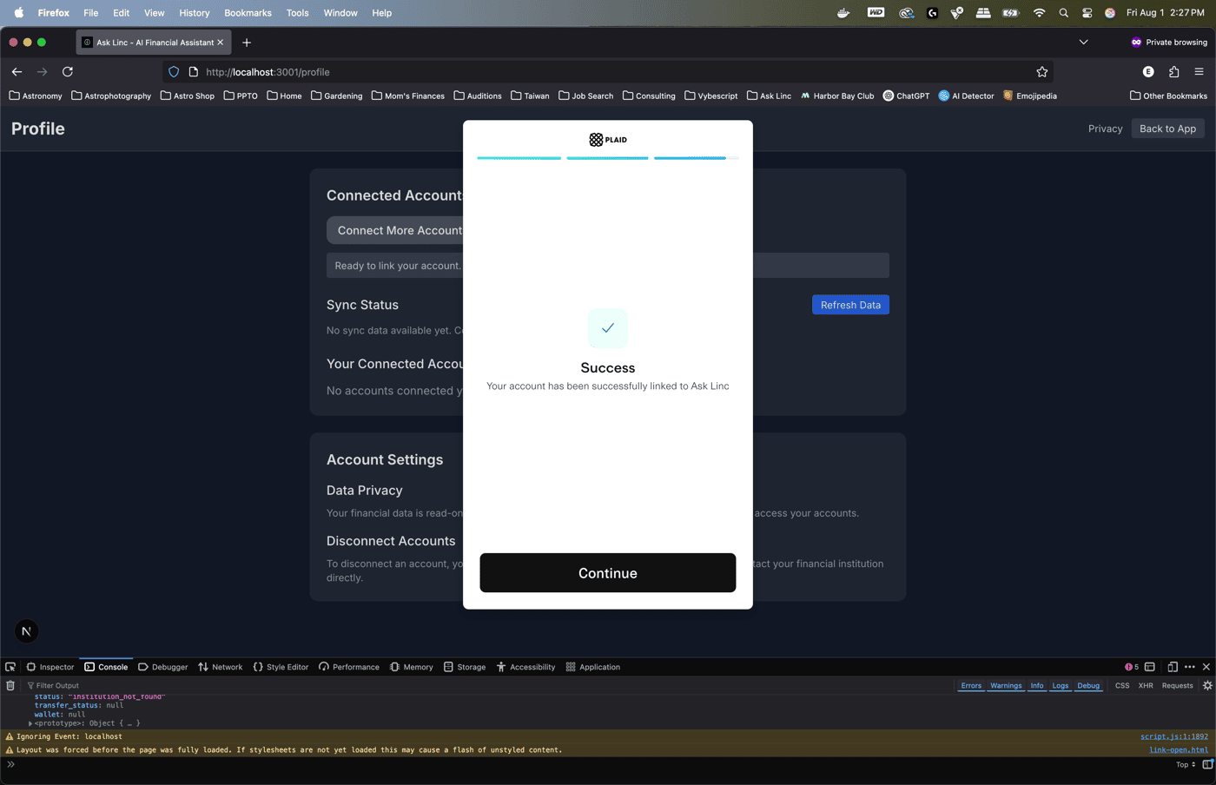The width and height of the screenshot is (1216, 785).
Task: Click Connect More Accounts button
Action: [395, 230]
